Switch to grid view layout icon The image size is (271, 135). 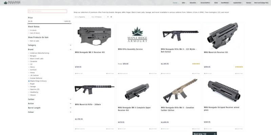pos(111,17)
